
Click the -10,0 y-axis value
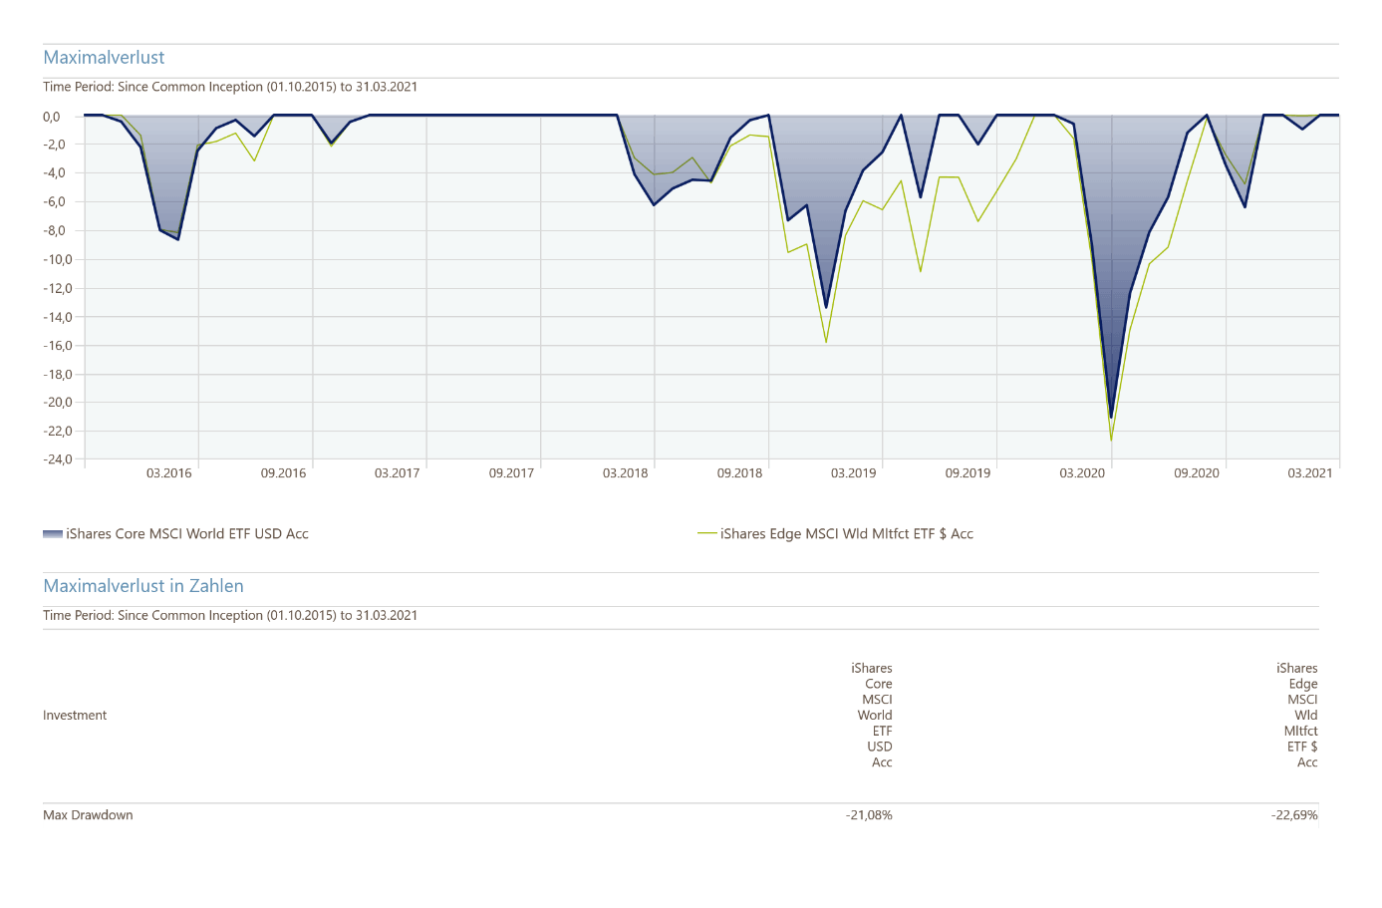(x=58, y=260)
